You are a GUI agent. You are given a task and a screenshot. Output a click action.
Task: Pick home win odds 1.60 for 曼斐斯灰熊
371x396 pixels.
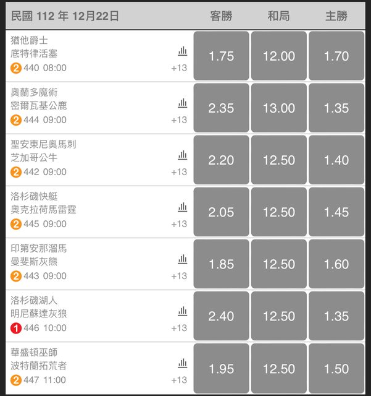pyautogui.click(x=336, y=264)
